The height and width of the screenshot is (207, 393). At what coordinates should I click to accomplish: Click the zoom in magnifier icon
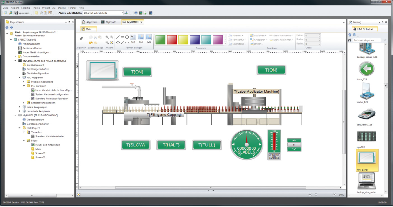pos(107,37)
